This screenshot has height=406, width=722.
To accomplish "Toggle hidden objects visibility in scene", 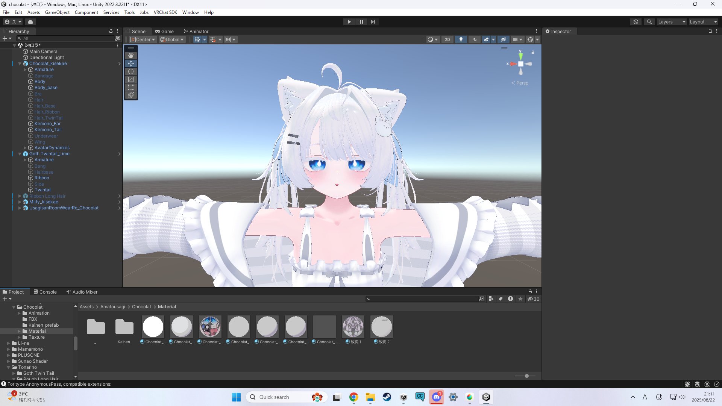I will [504, 39].
